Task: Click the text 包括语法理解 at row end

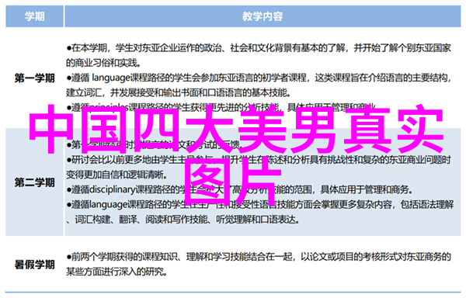Action: [x=427, y=204]
